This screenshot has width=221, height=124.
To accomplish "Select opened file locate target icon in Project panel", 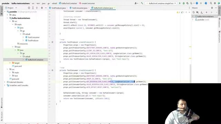I will (x=29, y=8).
